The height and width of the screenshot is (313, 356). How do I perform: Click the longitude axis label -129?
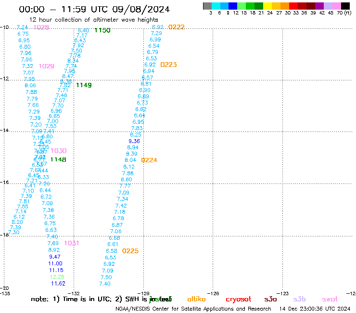pyautogui.click(x=143, y=293)
